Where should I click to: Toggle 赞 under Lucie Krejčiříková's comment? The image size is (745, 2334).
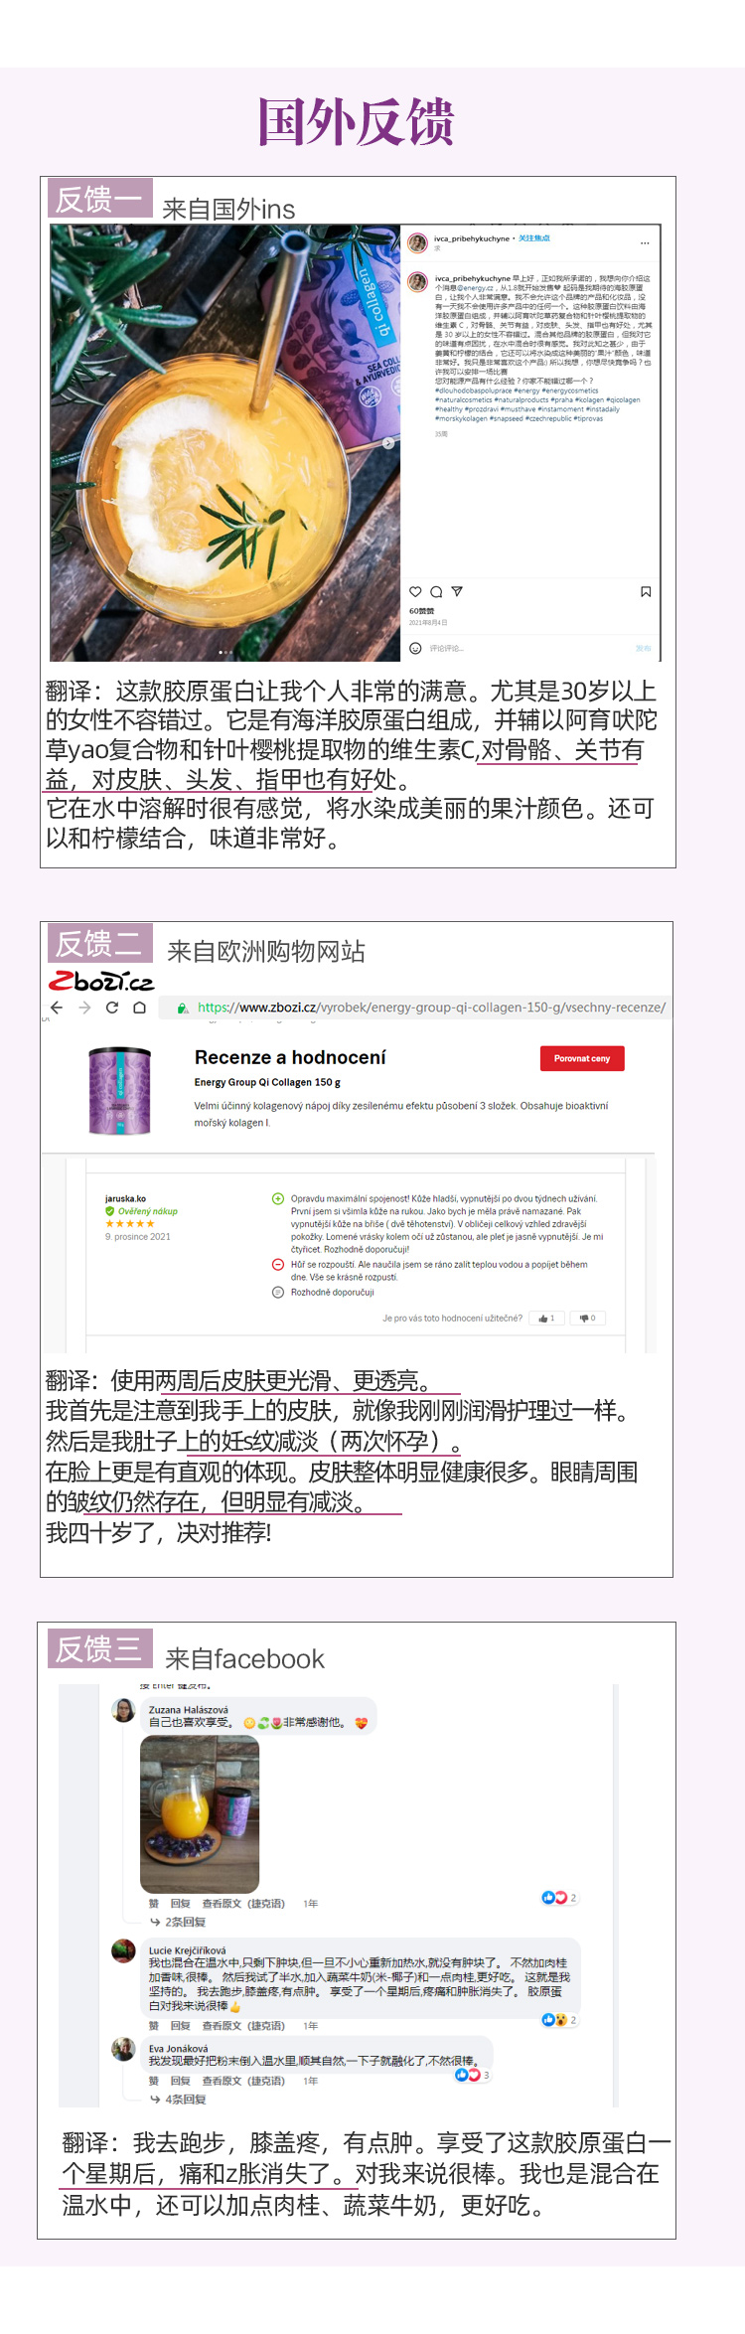pos(154,2025)
